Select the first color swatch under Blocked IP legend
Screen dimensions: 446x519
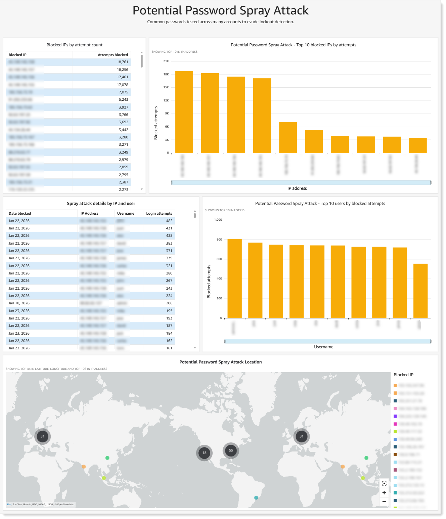395,385
